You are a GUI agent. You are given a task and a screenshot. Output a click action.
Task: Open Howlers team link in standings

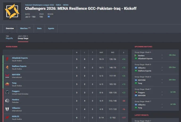click(15, 100)
